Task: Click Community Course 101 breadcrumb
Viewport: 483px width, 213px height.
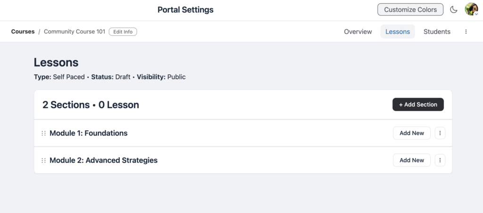Action: (75, 32)
